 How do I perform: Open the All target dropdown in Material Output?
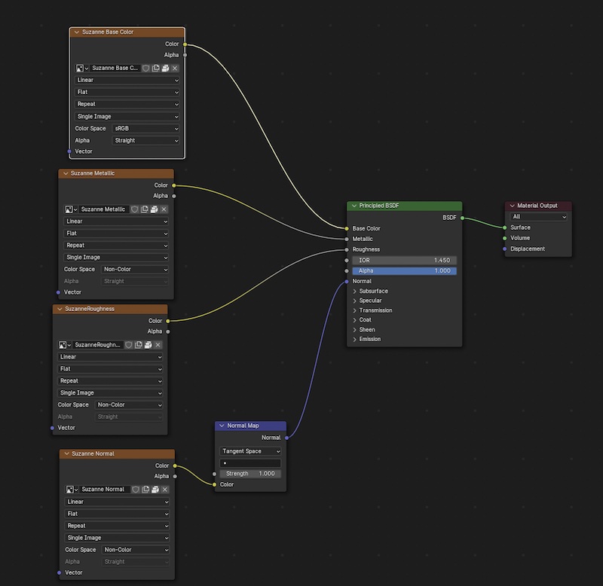point(538,217)
